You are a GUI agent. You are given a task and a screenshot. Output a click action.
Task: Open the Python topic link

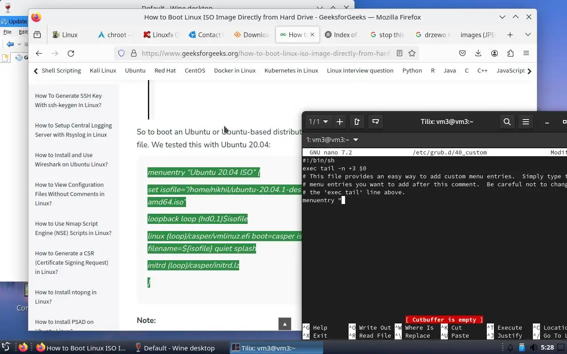click(x=412, y=70)
